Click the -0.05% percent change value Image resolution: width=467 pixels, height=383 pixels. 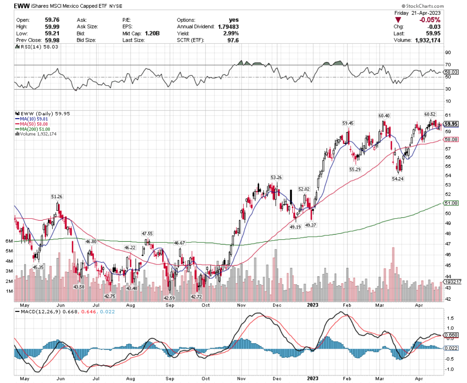point(430,20)
